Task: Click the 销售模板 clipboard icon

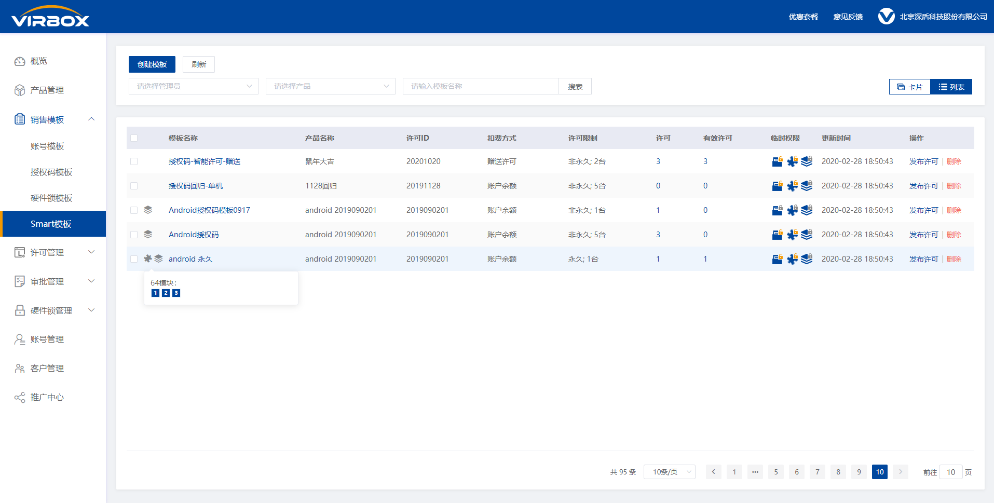Action: click(20, 119)
